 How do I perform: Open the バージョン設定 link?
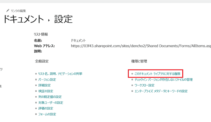pyautogui.click(x=47, y=79)
